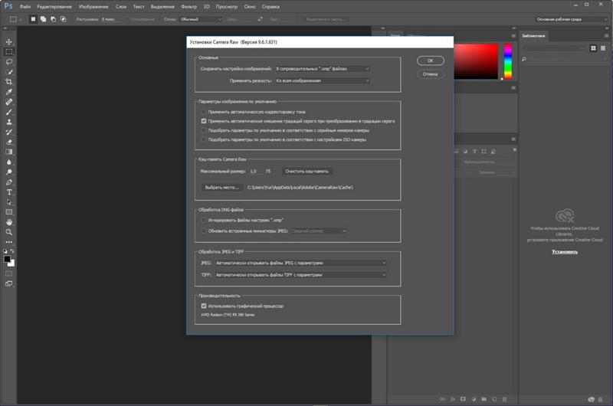This screenshot has height=406, width=613.
Task: Click 'Выбрать место...' button
Action: click(221, 188)
